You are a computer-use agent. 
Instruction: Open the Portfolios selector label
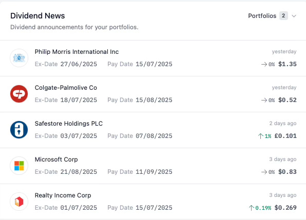(262, 16)
